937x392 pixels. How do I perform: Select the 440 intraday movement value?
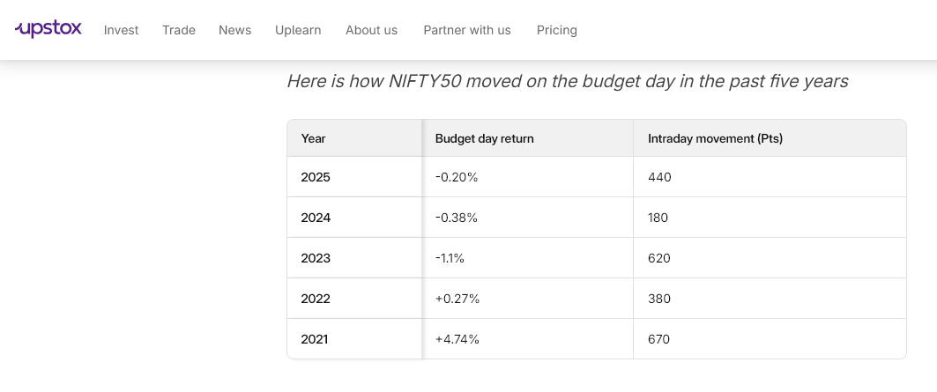click(659, 177)
